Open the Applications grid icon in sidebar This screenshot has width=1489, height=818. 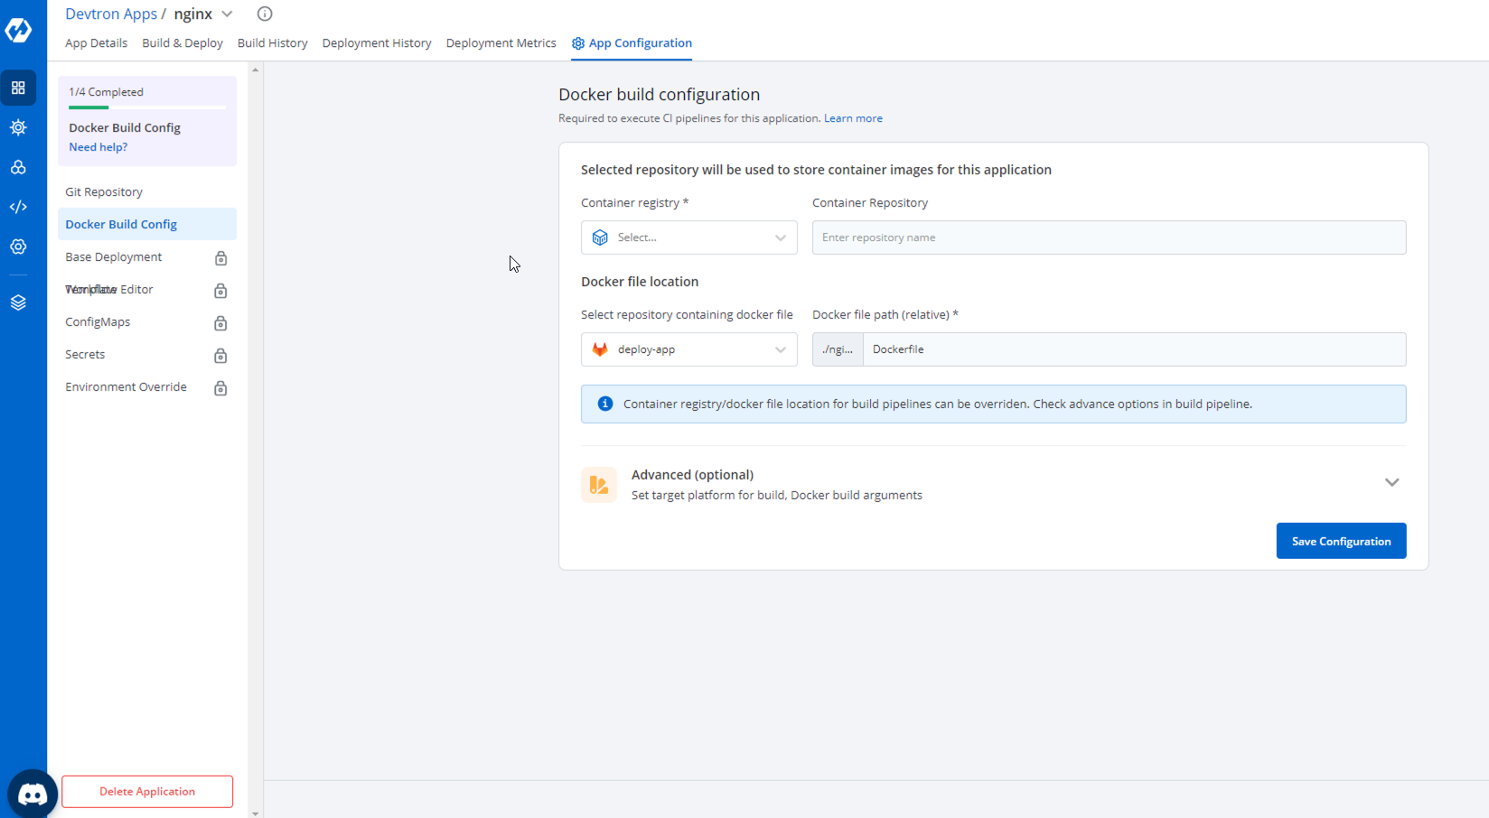coord(18,88)
